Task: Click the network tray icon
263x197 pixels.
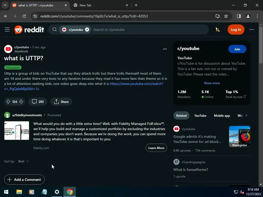Action: tap(236, 192)
